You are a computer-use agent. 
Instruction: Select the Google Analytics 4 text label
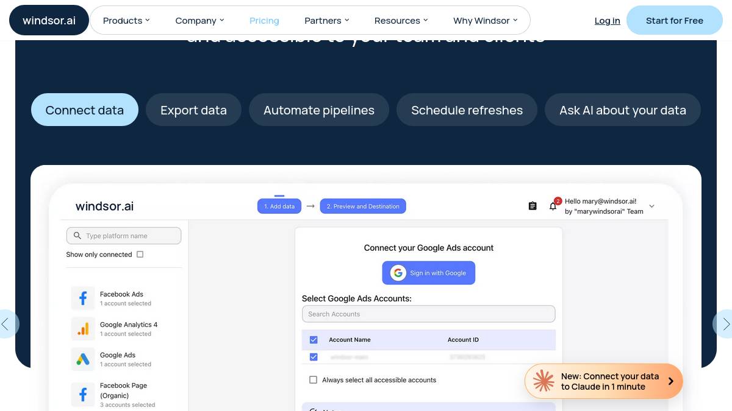tap(129, 325)
